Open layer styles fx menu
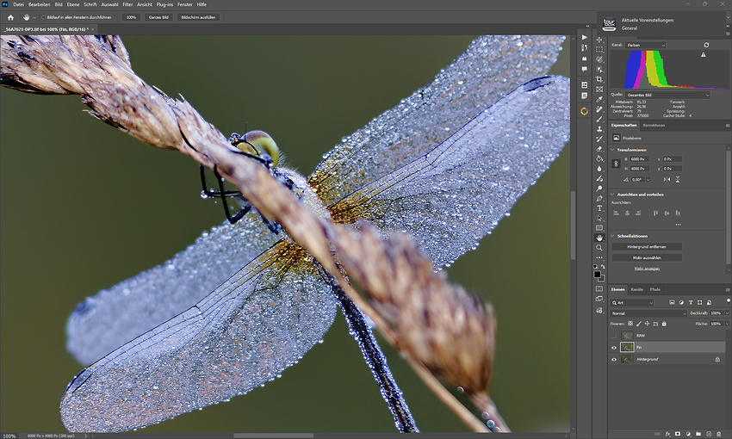 click(x=667, y=434)
